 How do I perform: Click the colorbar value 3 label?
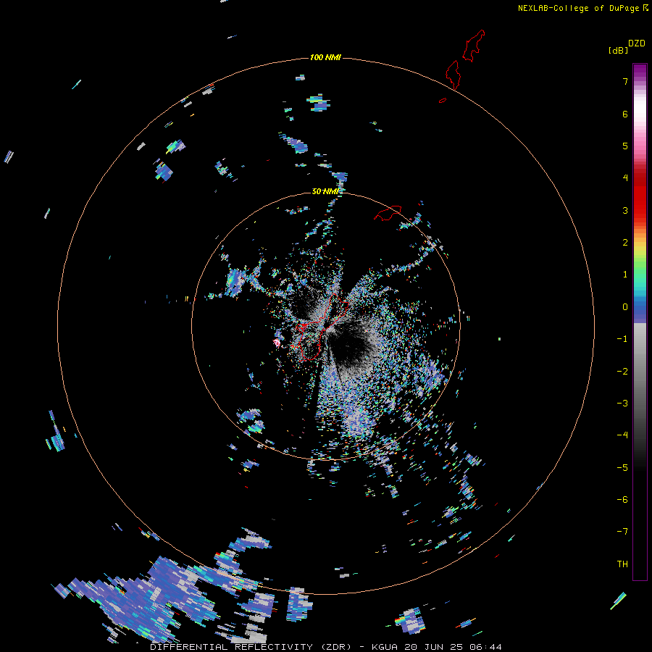[x=625, y=210]
